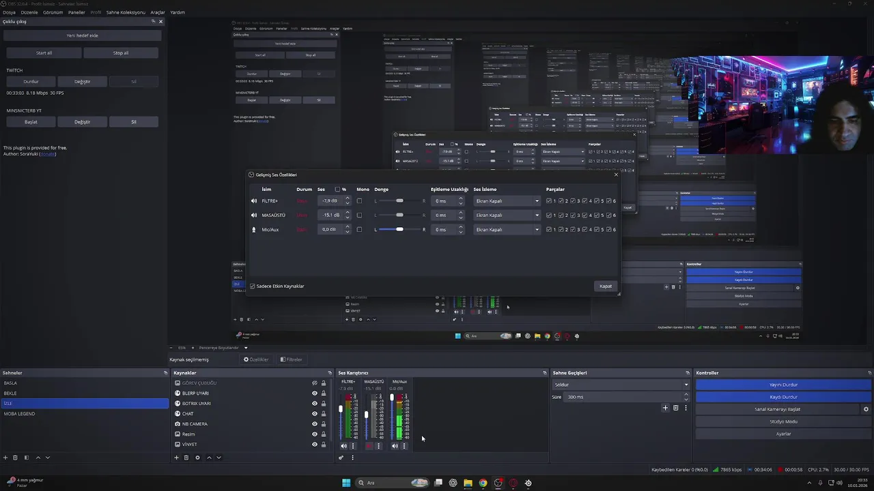Open Ses İzleme dropdown for FİLTRE+
This screenshot has width=874, height=491.
[x=507, y=201]
